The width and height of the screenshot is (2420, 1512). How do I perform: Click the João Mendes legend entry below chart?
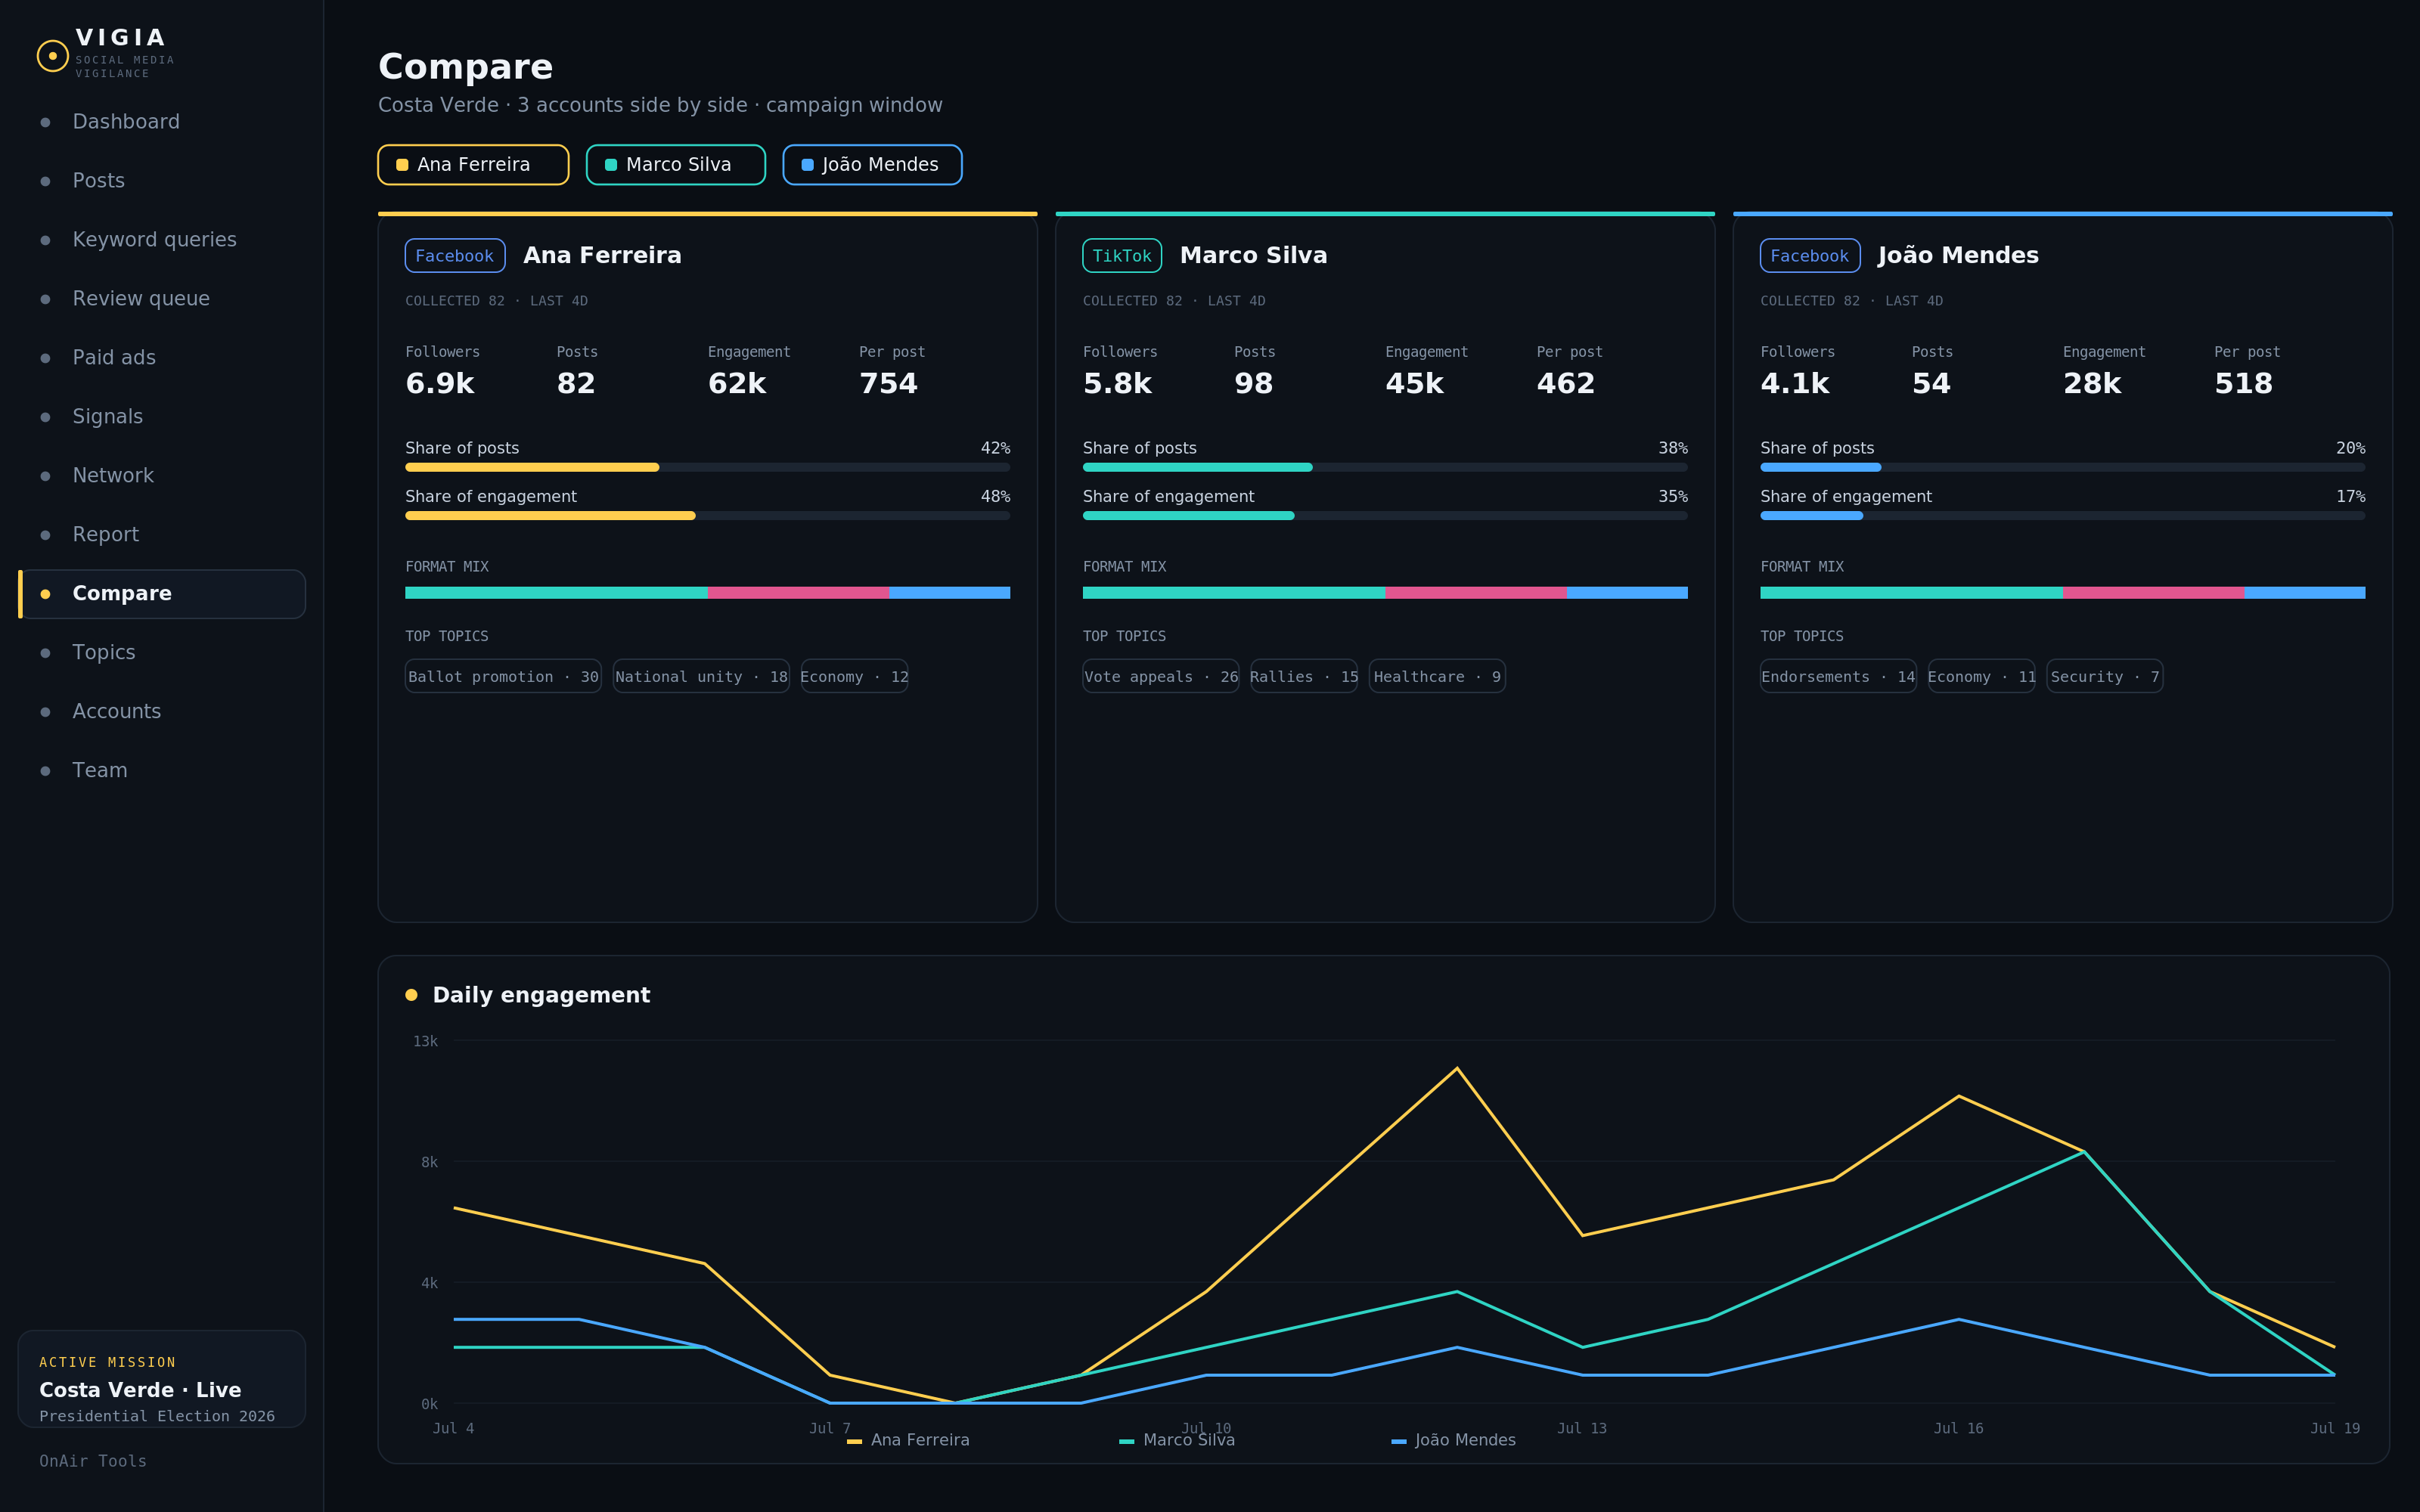pos(1453,1440)
